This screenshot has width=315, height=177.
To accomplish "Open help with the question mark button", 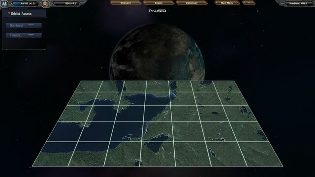I will [x=249, y=3].
